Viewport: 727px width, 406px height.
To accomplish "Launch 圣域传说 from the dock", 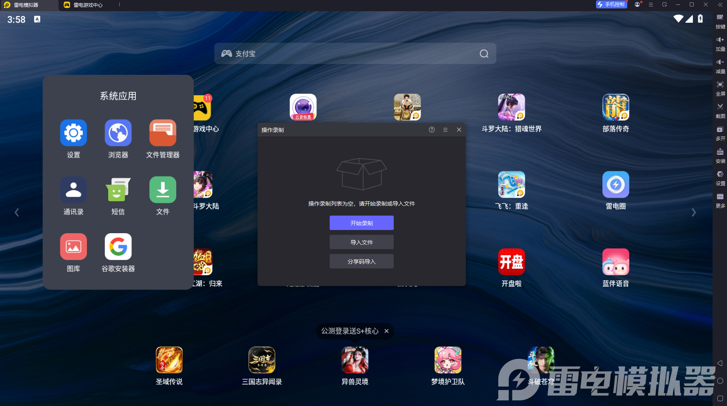I will 169,360.
